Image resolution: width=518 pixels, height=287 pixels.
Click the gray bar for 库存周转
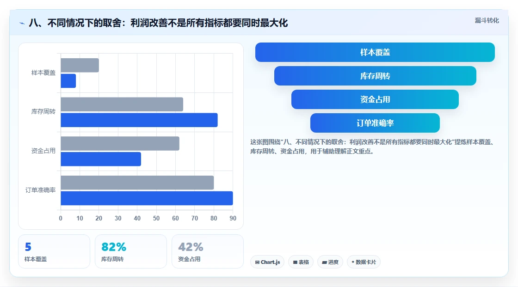click(122, 104)
